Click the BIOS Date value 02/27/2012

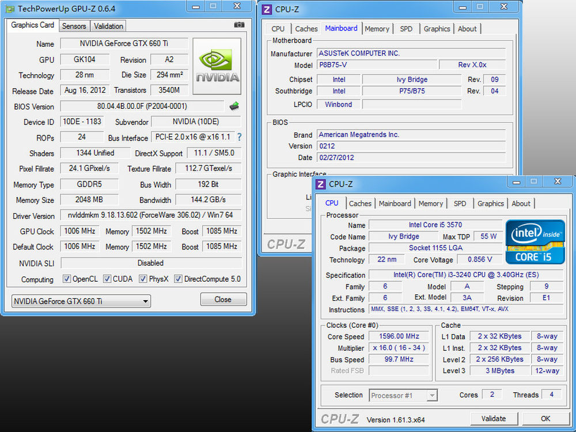coord(411,158)
